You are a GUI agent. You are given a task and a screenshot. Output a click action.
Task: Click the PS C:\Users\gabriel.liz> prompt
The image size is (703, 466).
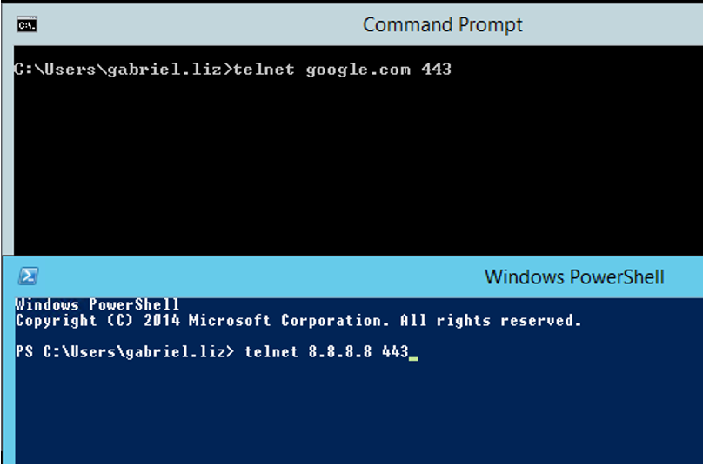[125, 352]
